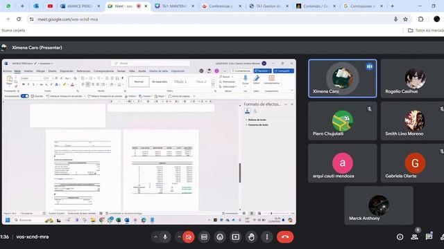Open Diseño de tabla tab in Word

[x=159, y=71]
